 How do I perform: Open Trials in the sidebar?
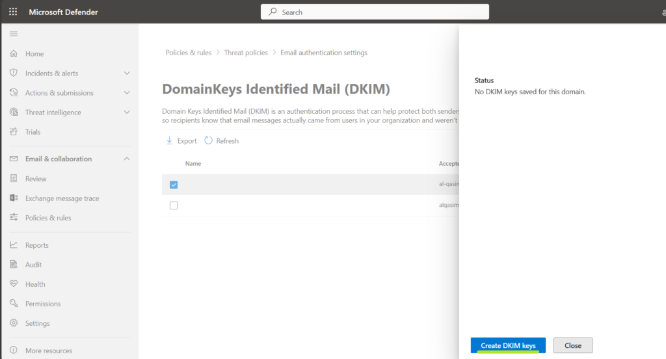pyautogui.click(x=33, y=132)
